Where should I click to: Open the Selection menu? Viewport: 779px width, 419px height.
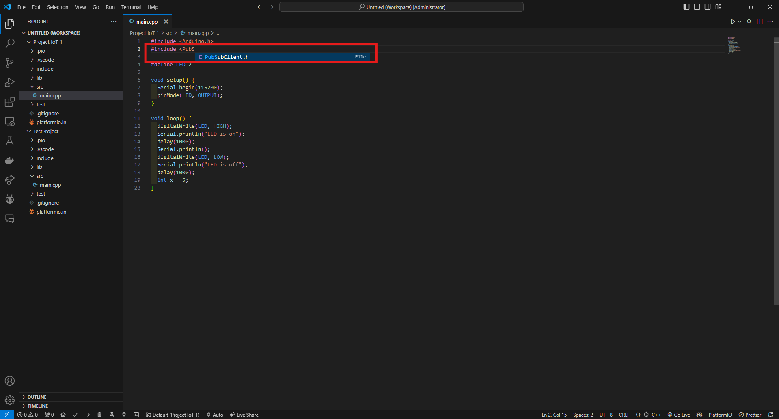pyautogui.click(x=58, y=7)
